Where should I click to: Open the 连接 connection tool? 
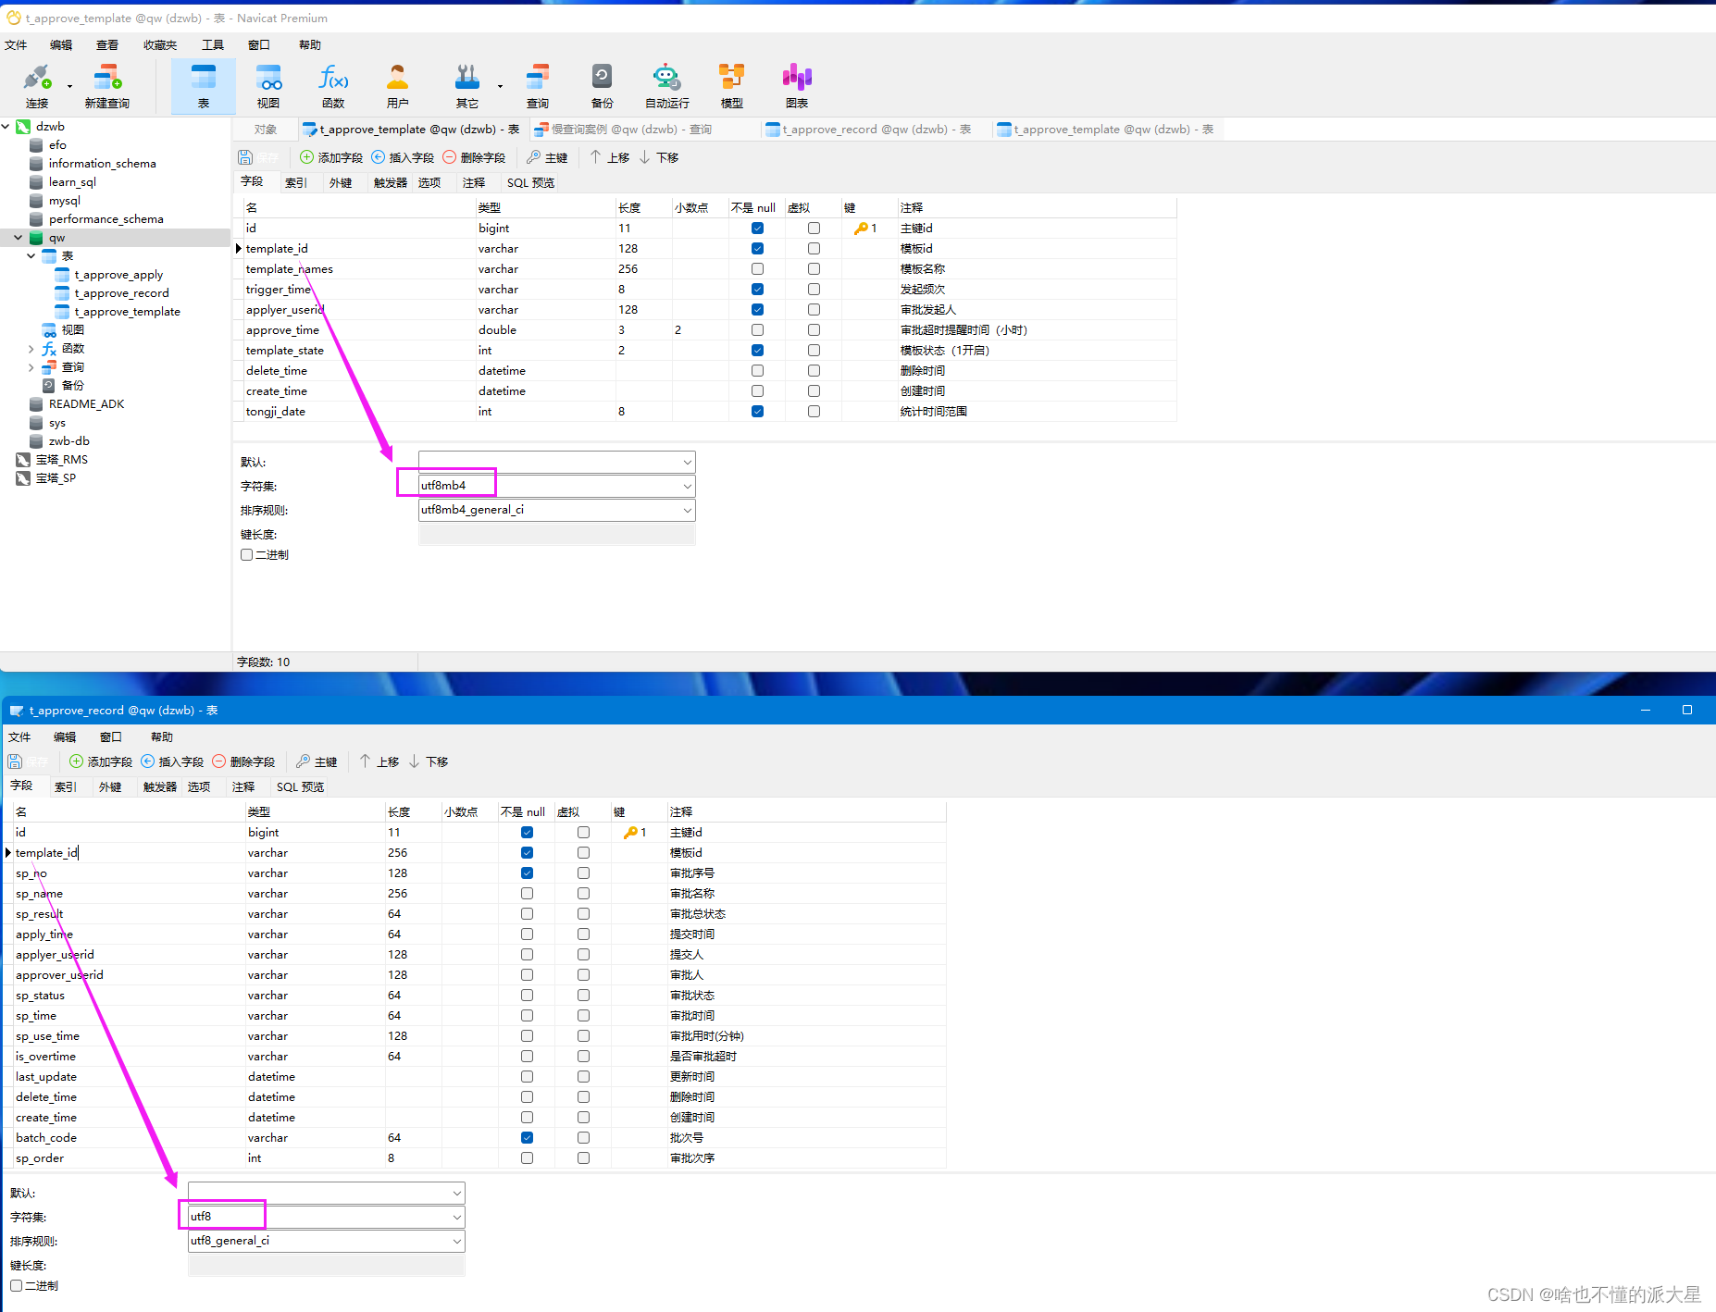37,86
